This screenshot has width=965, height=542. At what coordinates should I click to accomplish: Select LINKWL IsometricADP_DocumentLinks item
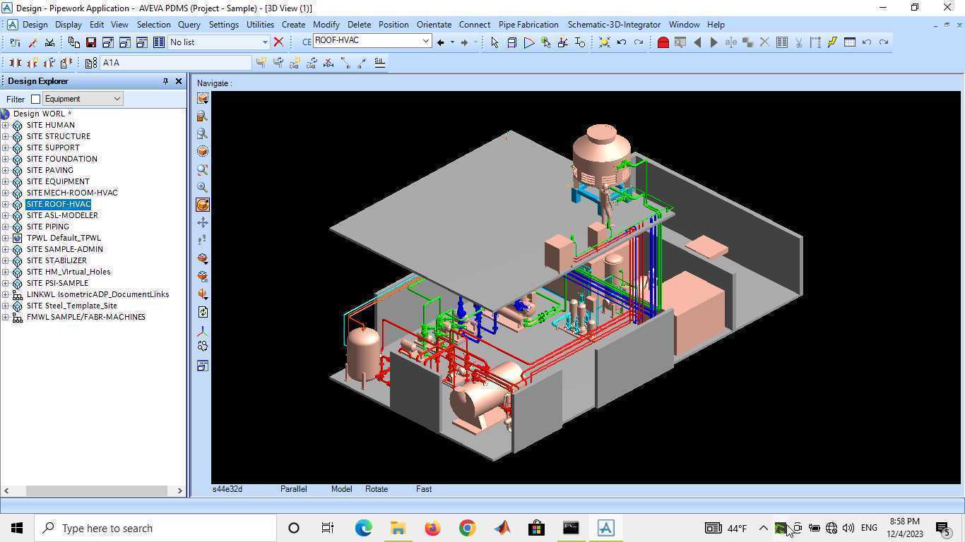(97, 294)
